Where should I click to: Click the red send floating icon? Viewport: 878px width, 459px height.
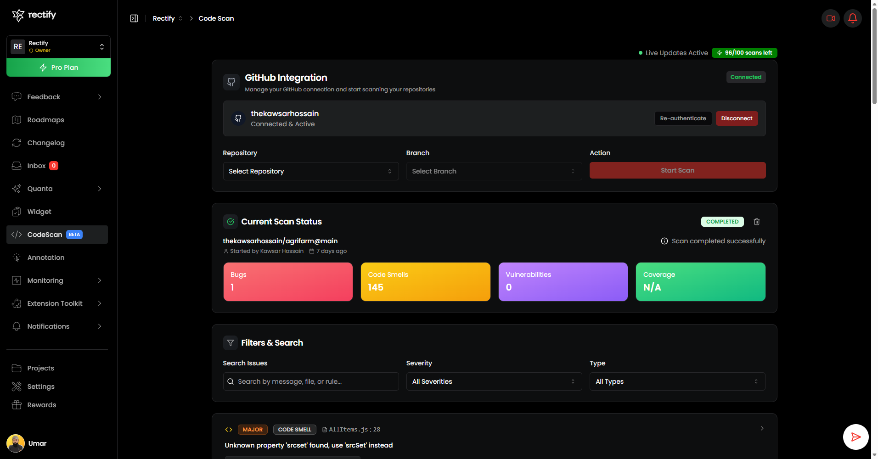(x=855, y=437)
